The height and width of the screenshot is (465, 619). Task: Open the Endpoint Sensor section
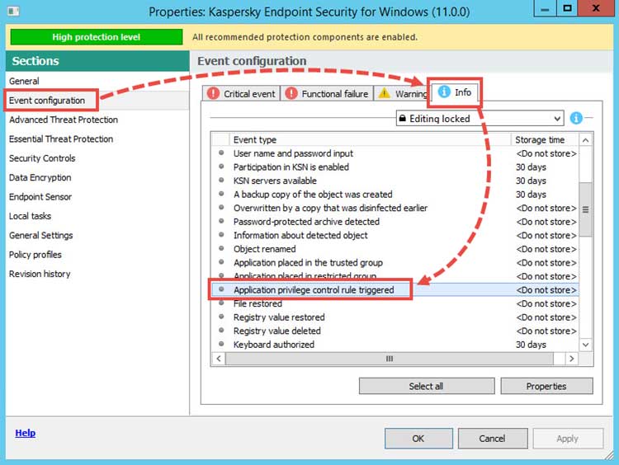40,197
